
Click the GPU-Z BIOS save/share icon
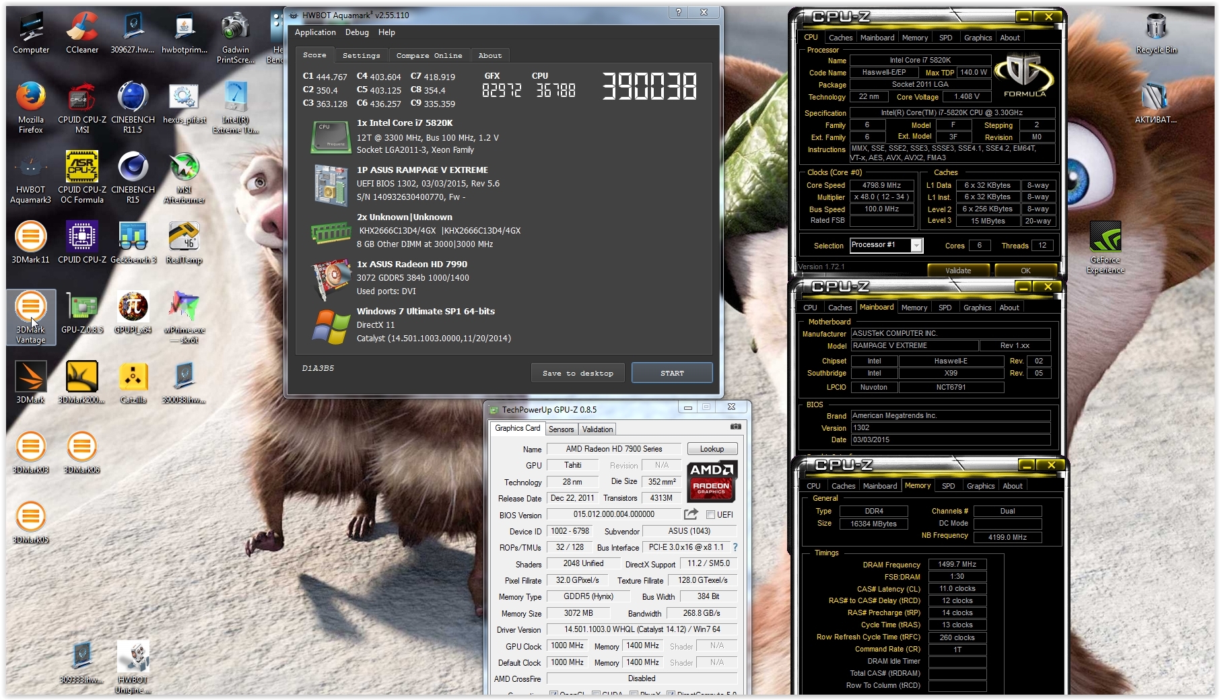tap(691, 514)
